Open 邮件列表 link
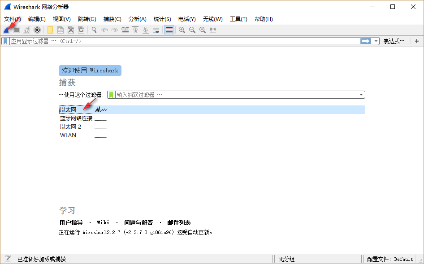 click(x=179, y=222)
